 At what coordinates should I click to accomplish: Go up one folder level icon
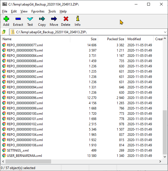(4, 32)
